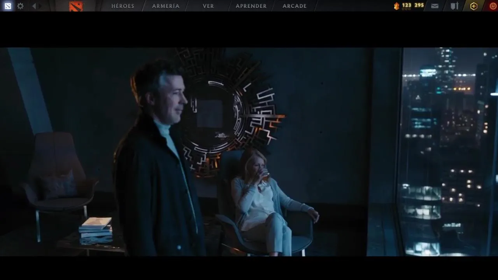Click the shards currency icon
The height and width of the screenshot is (280, 498).
[396, 6]
